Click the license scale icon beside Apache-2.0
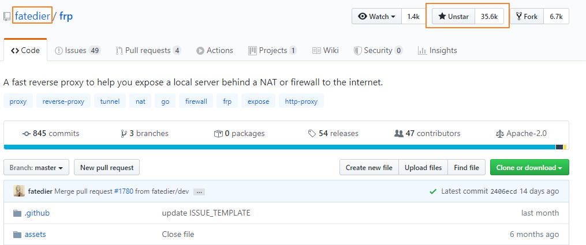Image resolution: width=586 pixels, height=245 pixels. pyautogui.click(x=499, y=134)
